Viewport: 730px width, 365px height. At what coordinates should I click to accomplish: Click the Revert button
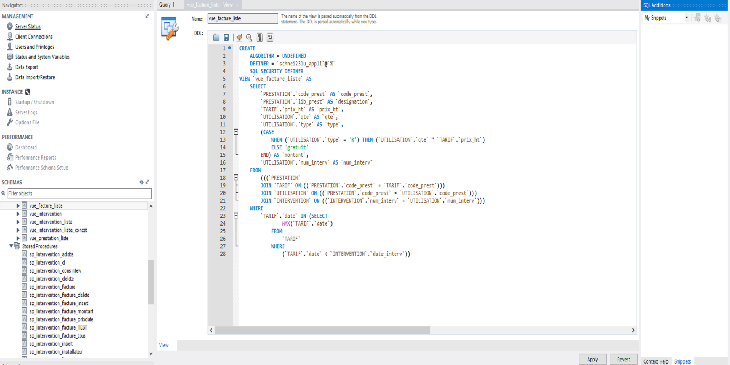623,359
